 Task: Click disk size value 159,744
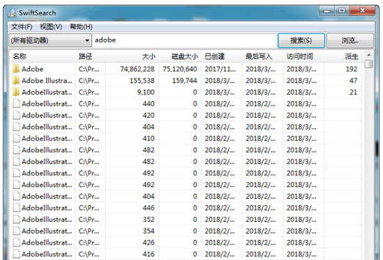click(185, 81)
